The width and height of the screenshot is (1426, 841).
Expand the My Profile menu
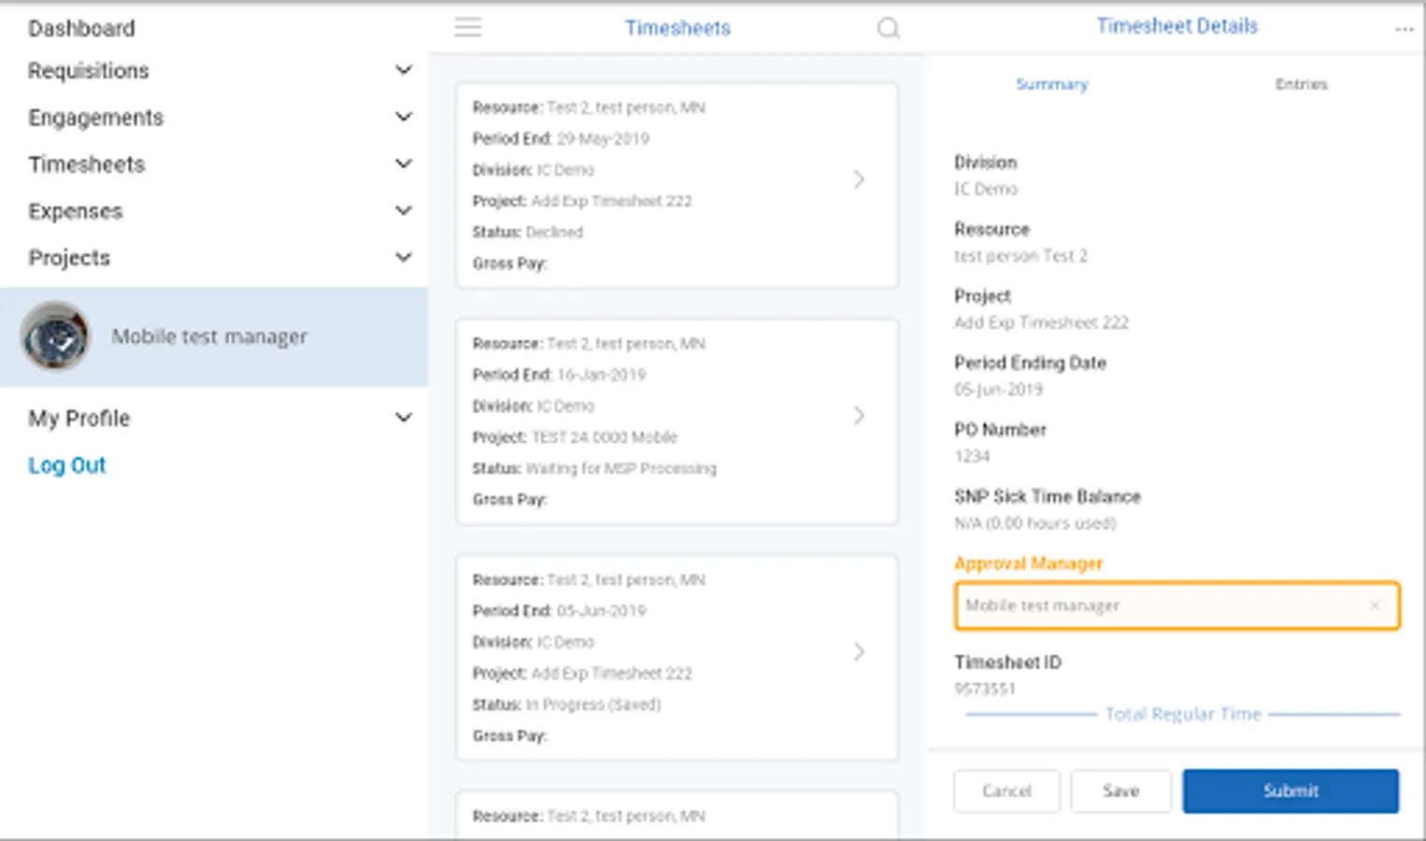[404, 418]
